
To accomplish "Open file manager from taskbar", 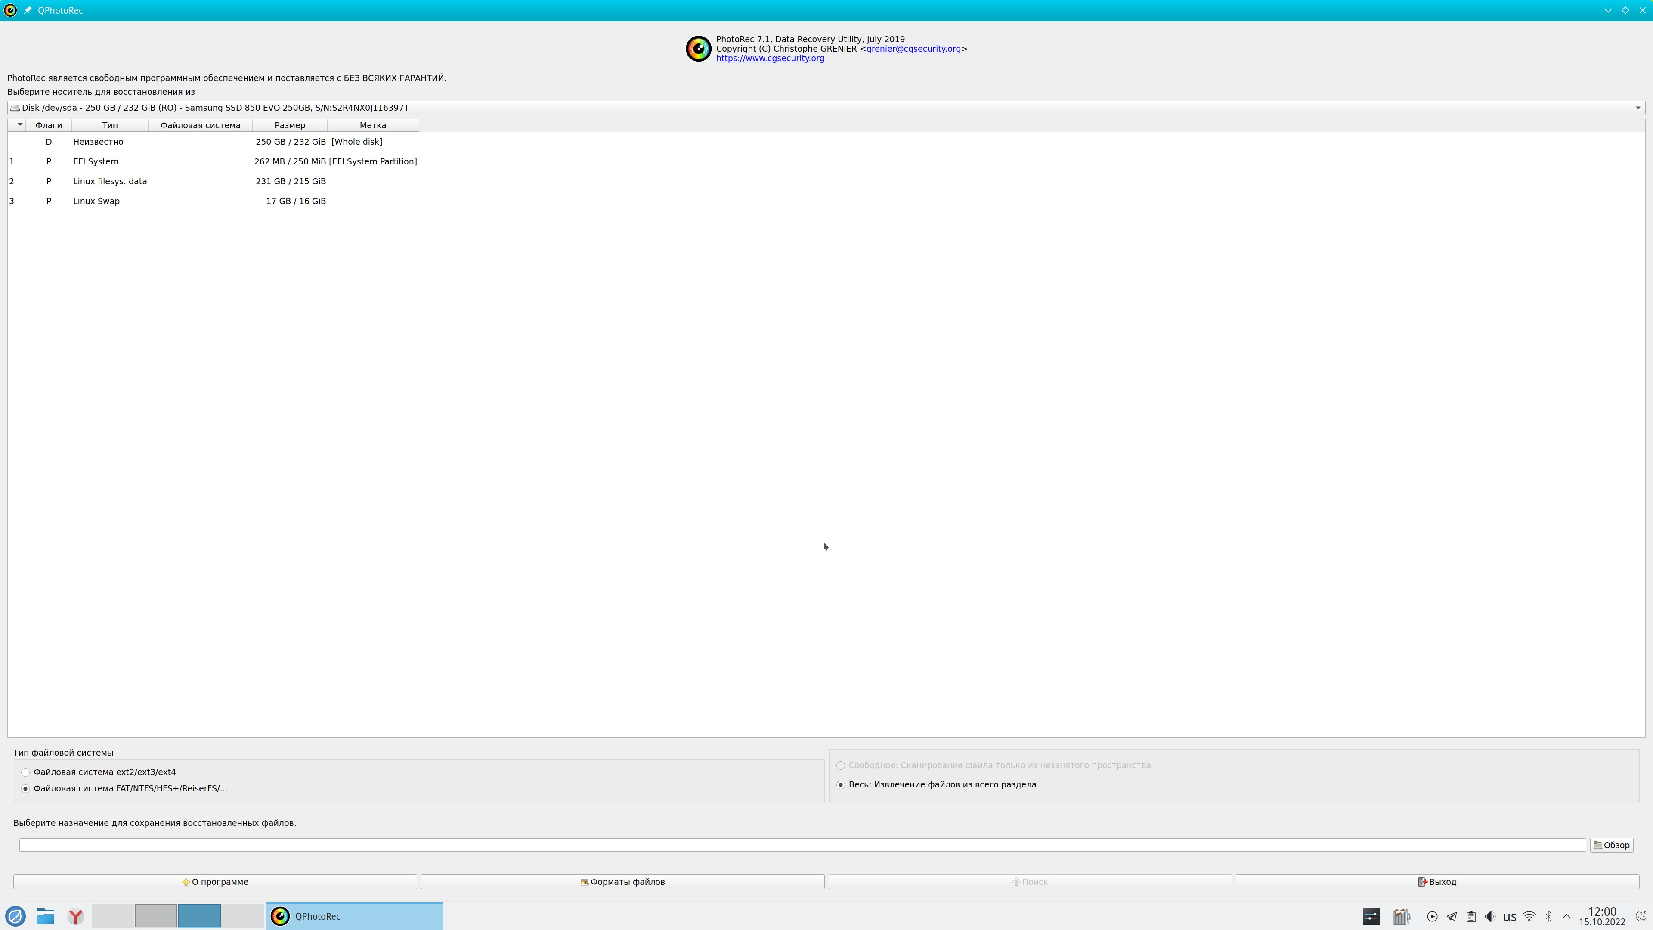I will tap(45, 916).
